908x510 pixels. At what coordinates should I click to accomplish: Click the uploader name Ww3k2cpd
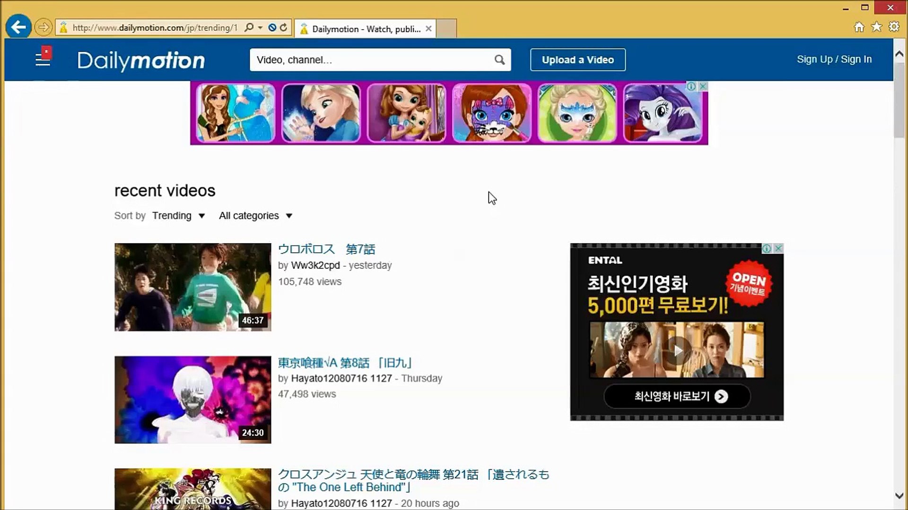(x=314, y=265)
